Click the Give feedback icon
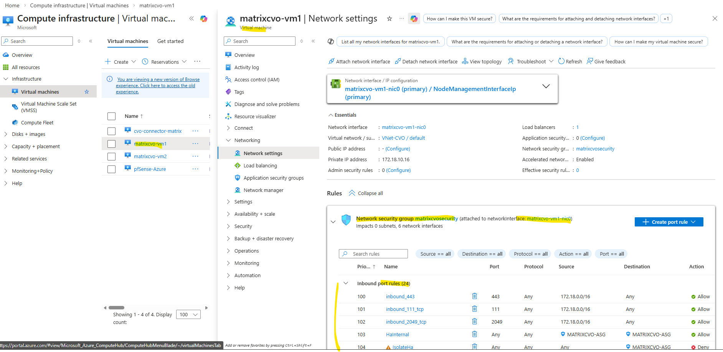The height and width of the screenshot is (352, 723). [x=590, y=61]
